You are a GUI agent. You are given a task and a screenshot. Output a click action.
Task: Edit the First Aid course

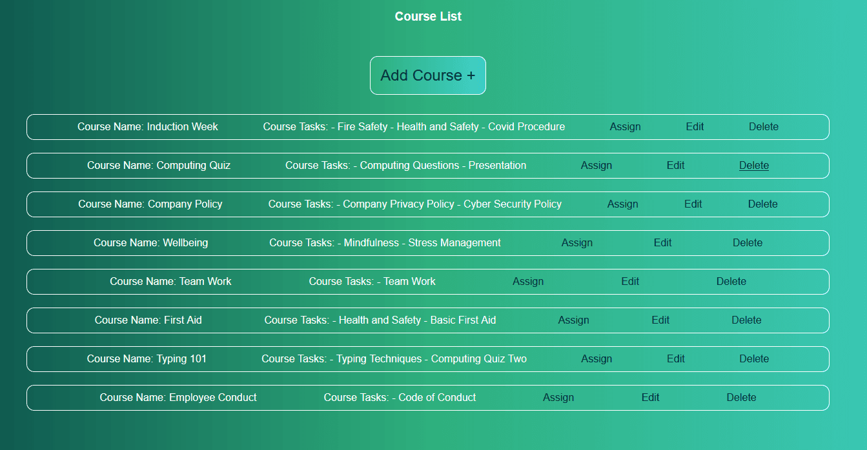pyautogui.click(x=660, y=320)
